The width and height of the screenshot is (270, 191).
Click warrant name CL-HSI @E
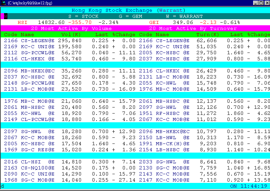click(x=37, y=162)
